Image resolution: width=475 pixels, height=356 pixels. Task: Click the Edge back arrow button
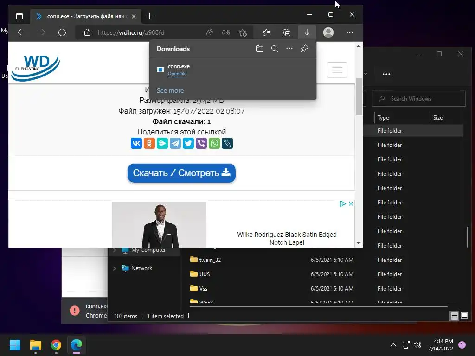(21, 32)
